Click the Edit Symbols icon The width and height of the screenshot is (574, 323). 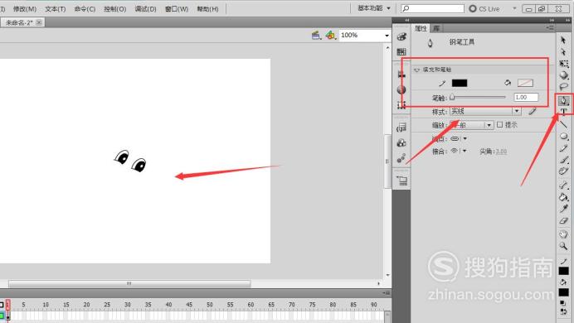click(x=331, y=35)
